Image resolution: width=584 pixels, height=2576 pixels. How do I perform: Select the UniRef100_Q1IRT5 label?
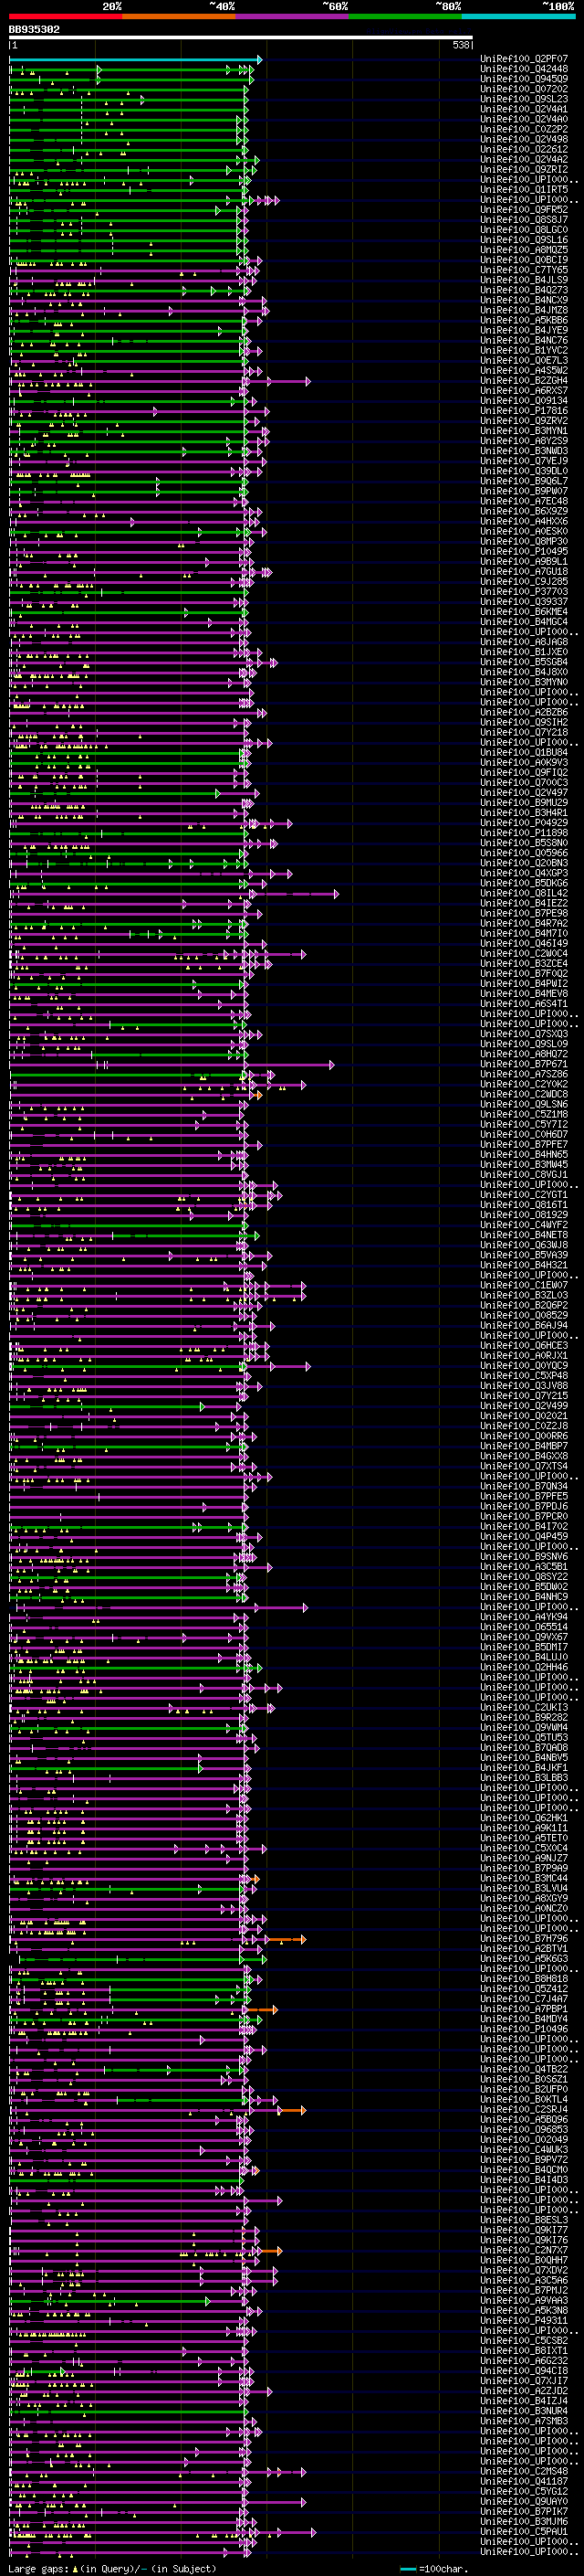point(524,190)
